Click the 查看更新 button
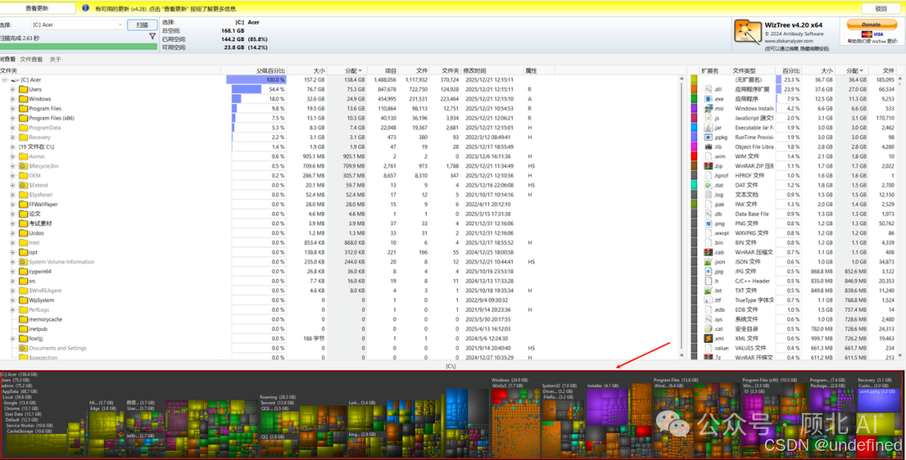Viewport: 906px width, 460px height. [x=37, y=8]
